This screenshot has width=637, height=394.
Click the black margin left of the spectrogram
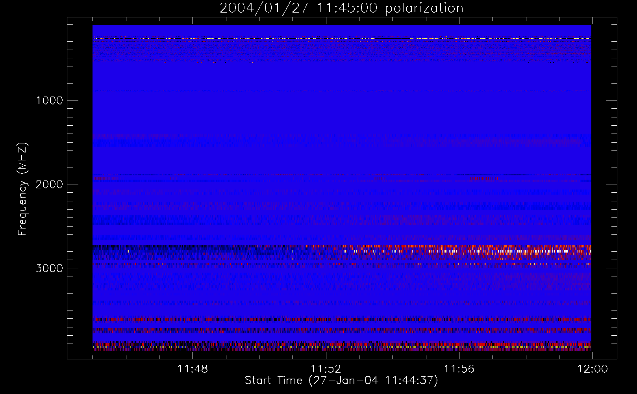pos(80,188)
